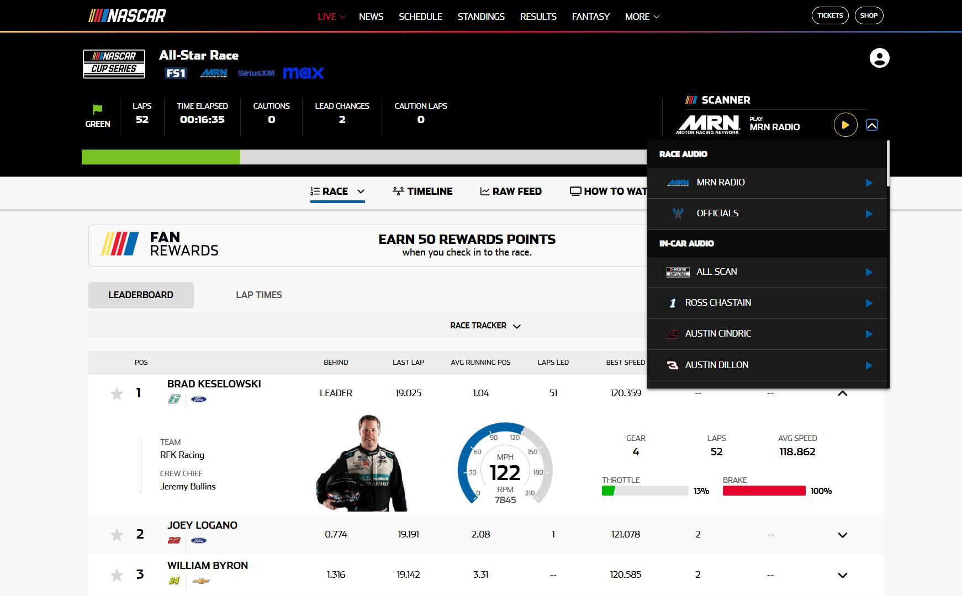This screenshot has width=962, height=596.
Task: Click the Max streaming logo
Action: pos(303,73)
